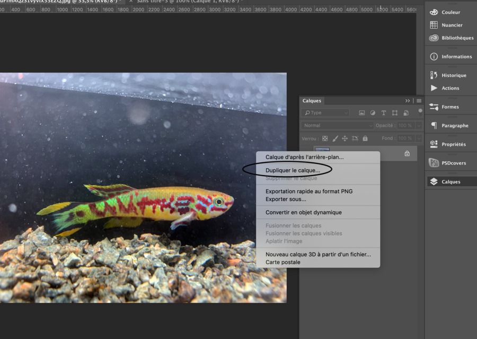Screen dimensions: 477x339
Task: Open the Bibliothèques panel icon
Action: click(434, 38)
